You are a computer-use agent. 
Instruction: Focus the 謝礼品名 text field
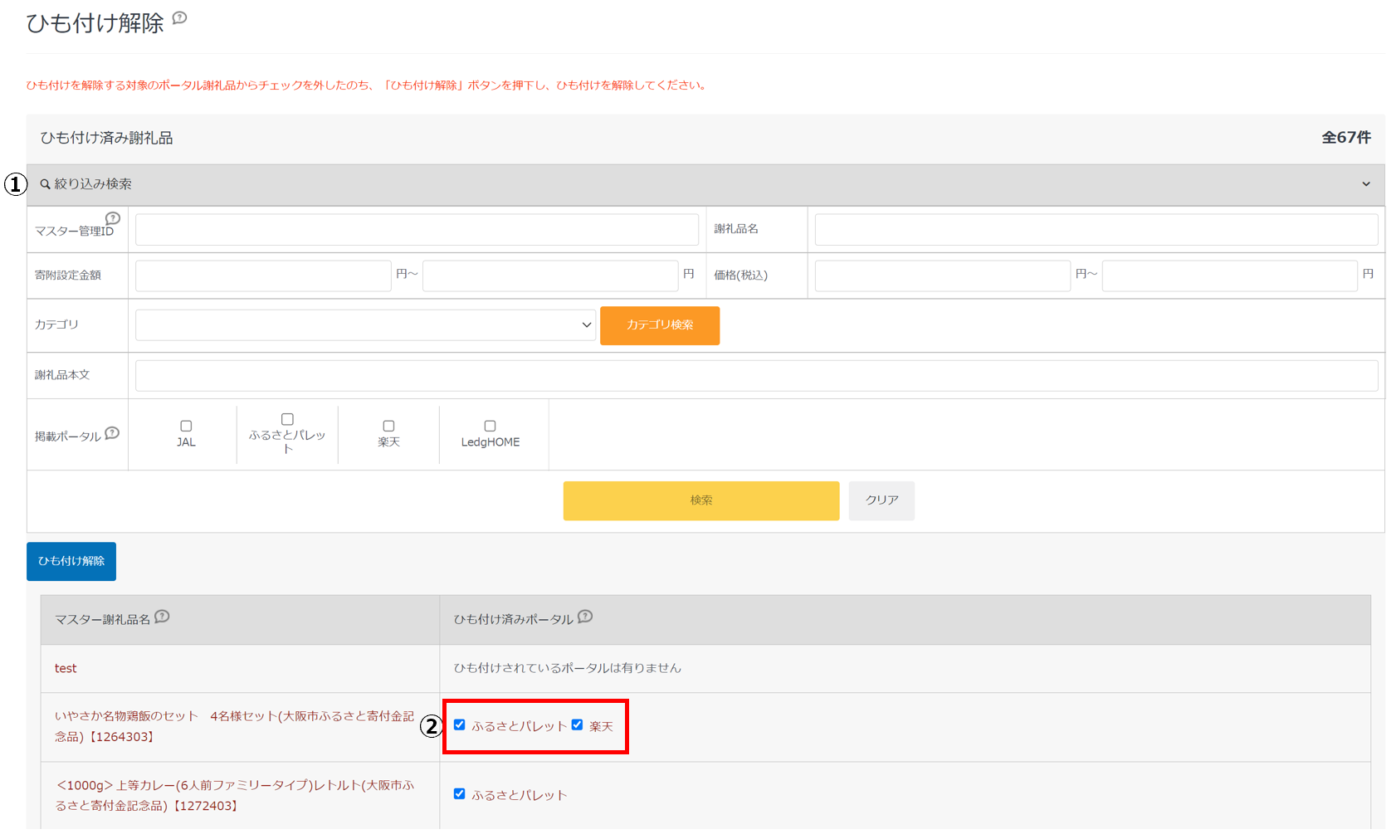click(1096, 230)
